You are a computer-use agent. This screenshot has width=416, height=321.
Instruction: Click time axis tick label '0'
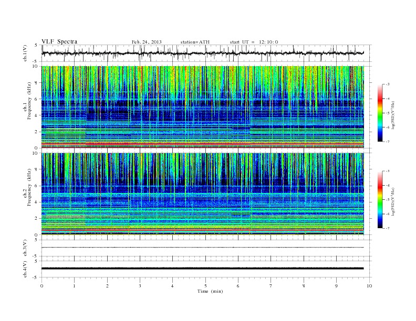coord(41,286)
